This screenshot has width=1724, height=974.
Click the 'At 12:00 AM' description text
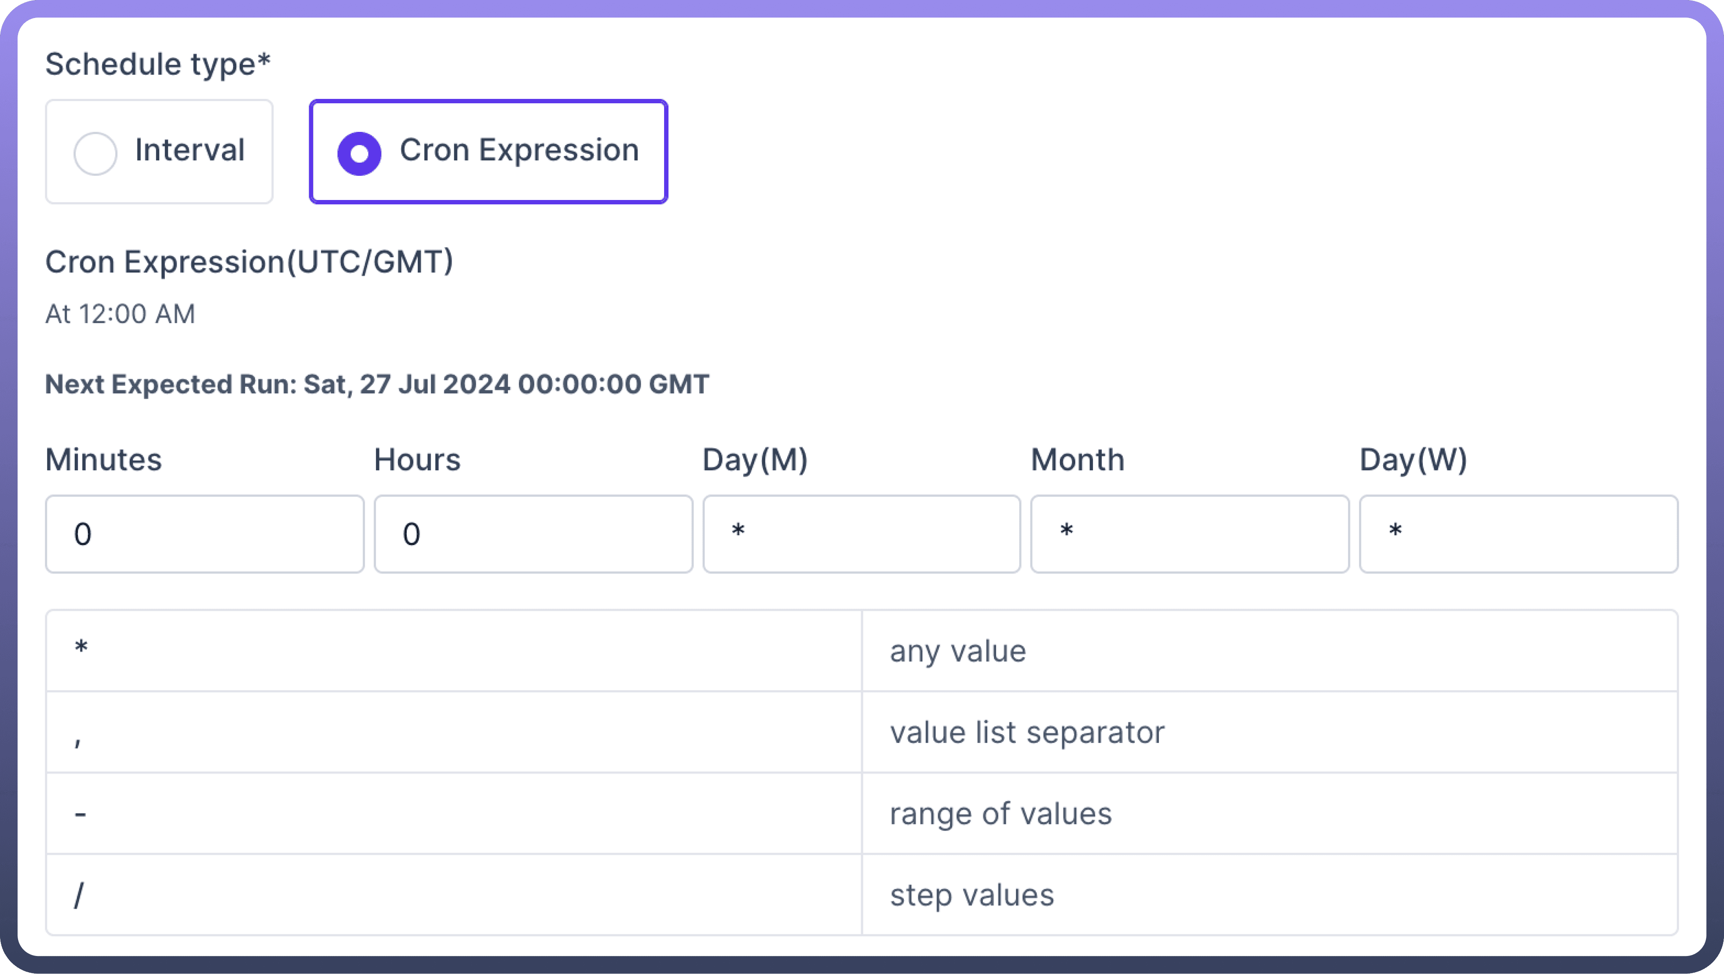point(121,314)
